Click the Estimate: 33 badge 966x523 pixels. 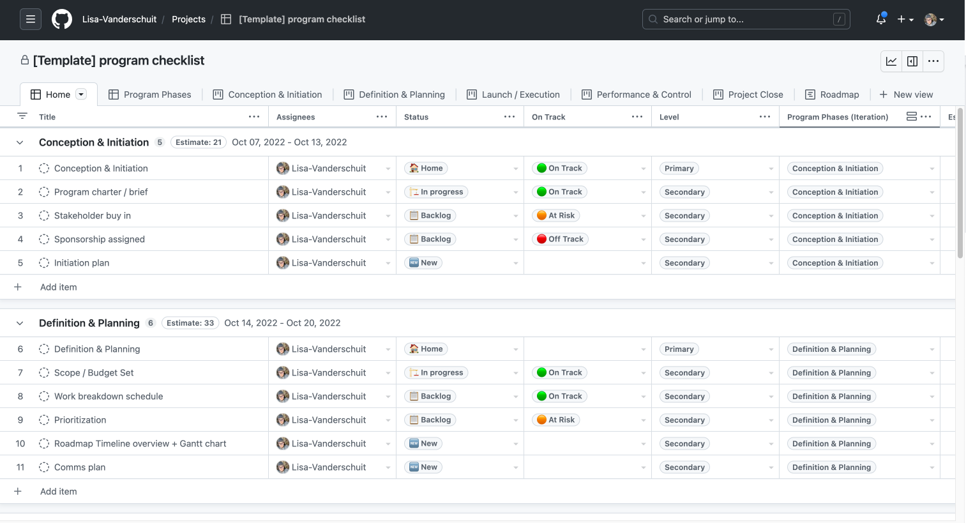190,323
